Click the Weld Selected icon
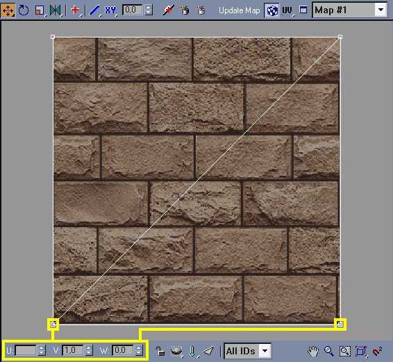The width and height of the screenshot is (393, 362). coord(201,10)
